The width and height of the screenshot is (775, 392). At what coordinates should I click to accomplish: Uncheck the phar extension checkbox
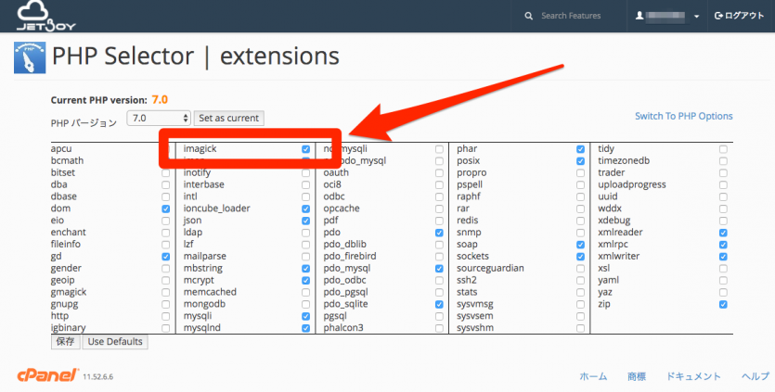click(x=580, y=149)
